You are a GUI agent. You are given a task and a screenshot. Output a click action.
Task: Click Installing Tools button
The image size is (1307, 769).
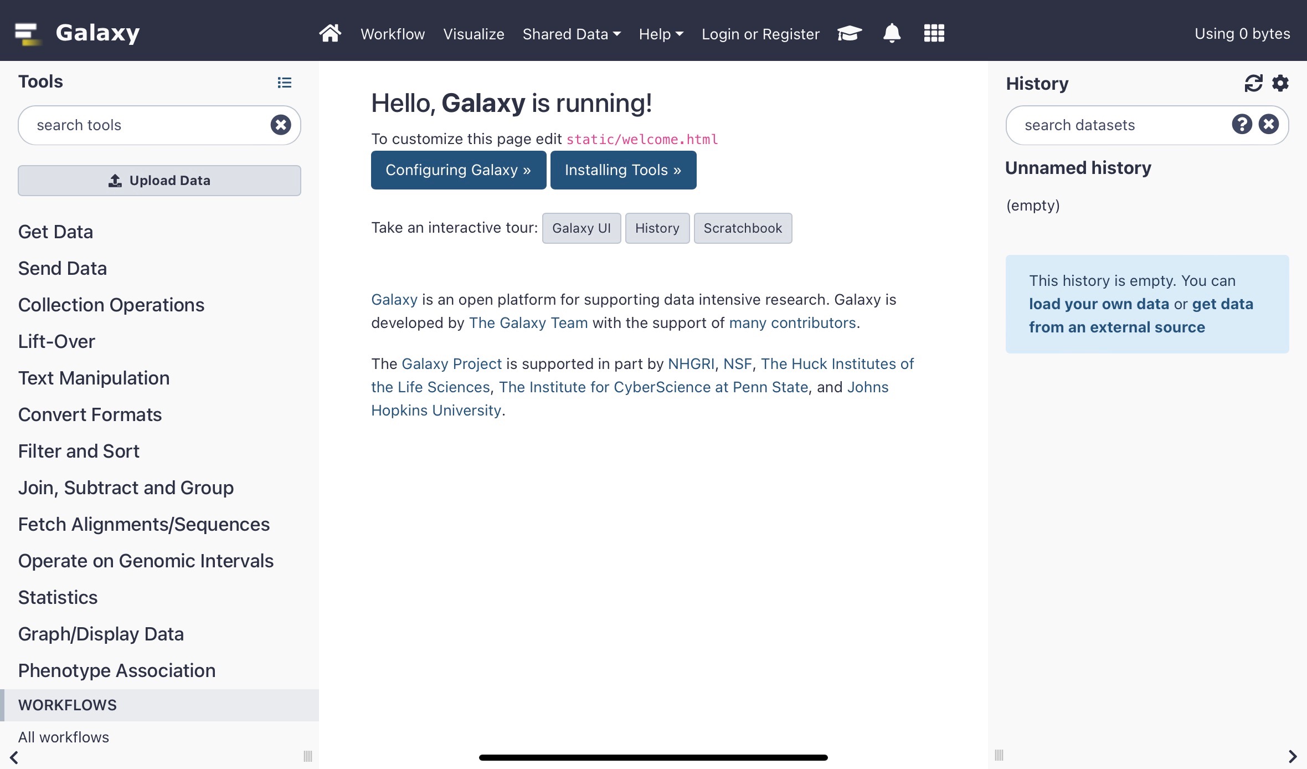point(623,170)
